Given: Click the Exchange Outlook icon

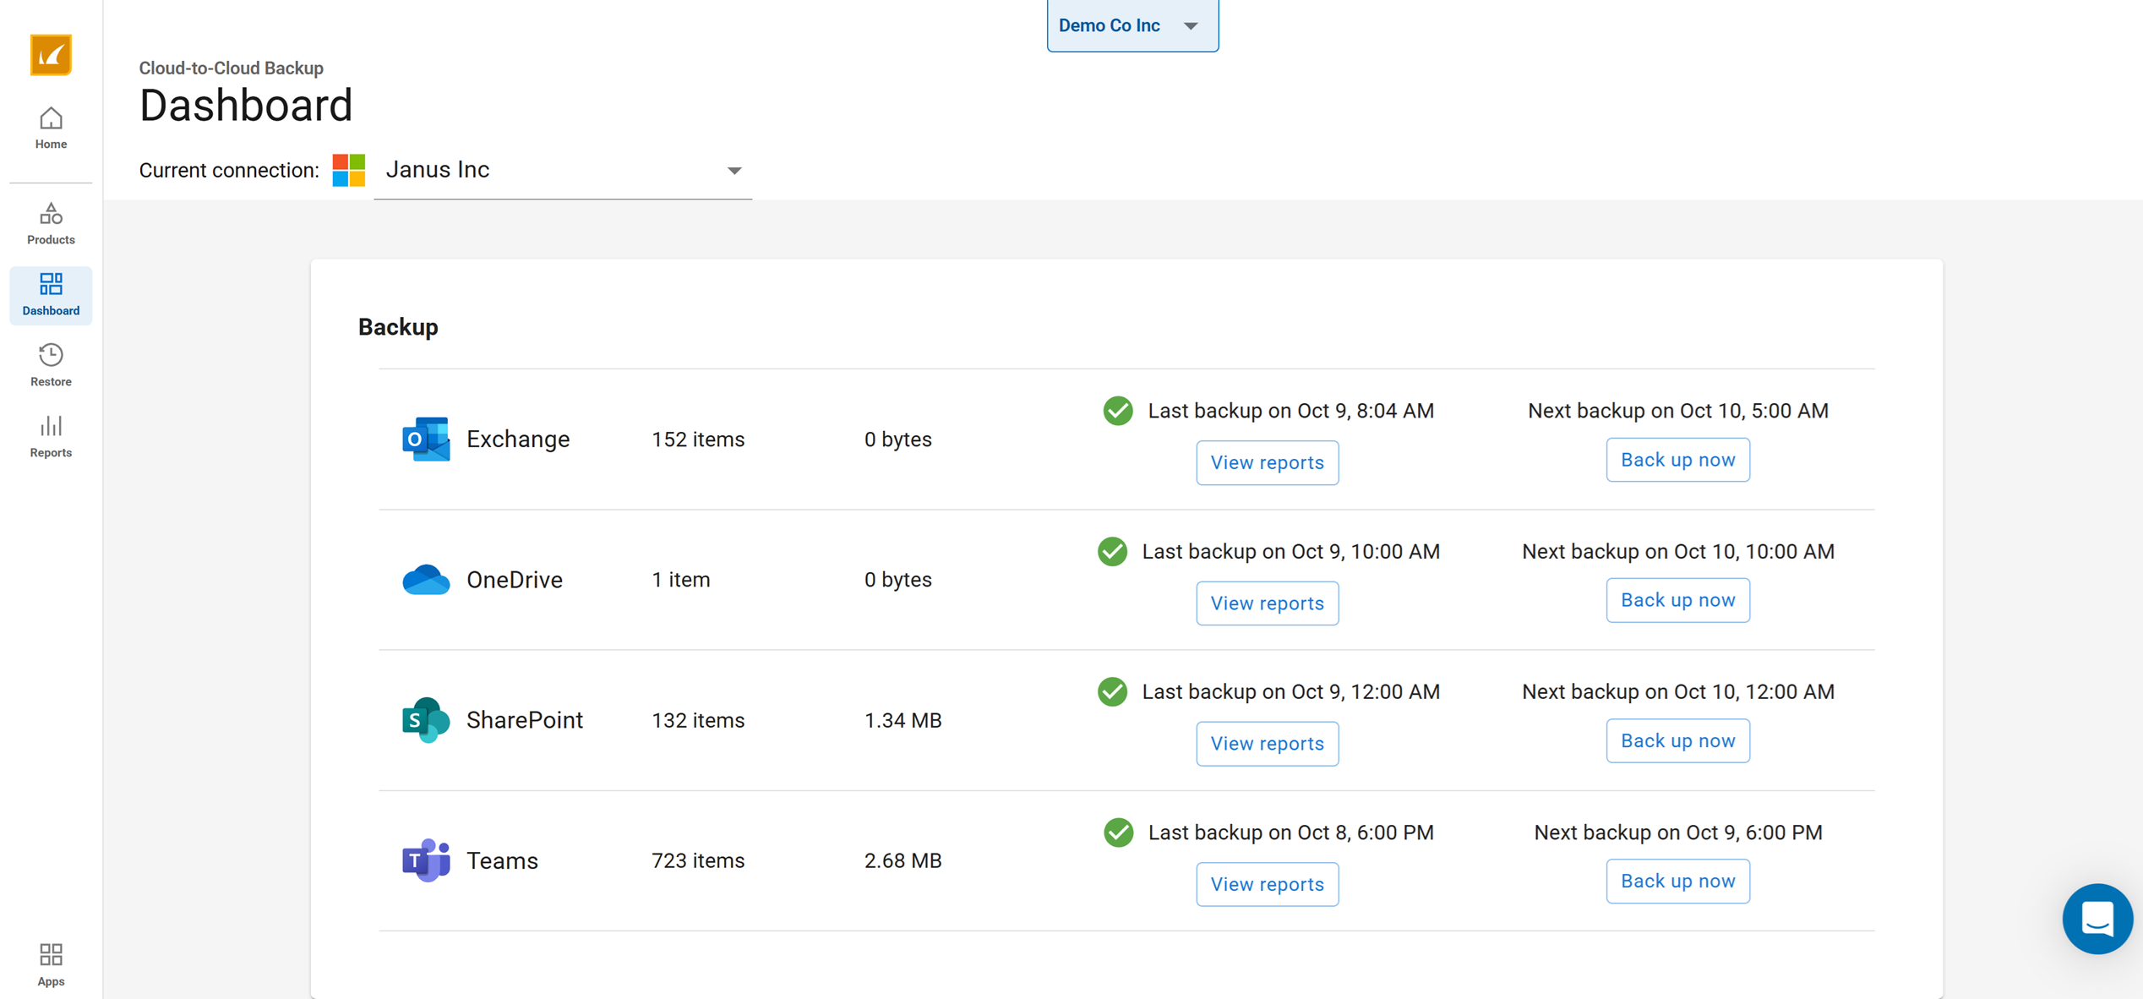Looking at the screenshot, I should [426, 439].
